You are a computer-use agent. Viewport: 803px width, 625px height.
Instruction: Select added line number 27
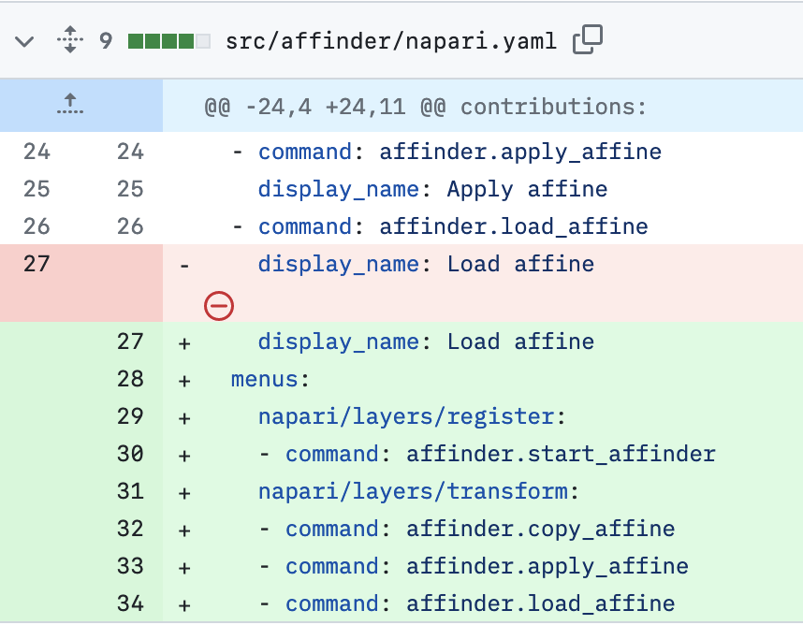[x=130, y=342]
